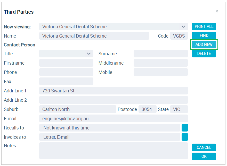The height and width of the screenshot is (166, 227).
Task: Click the OK button
Action: tap(204, 156)
